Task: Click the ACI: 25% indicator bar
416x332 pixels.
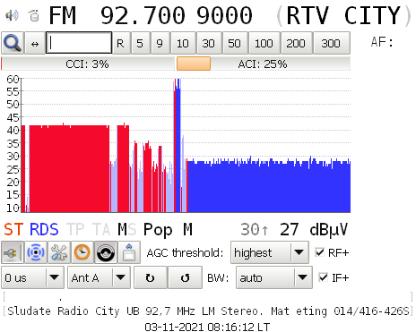Action: 263,64
